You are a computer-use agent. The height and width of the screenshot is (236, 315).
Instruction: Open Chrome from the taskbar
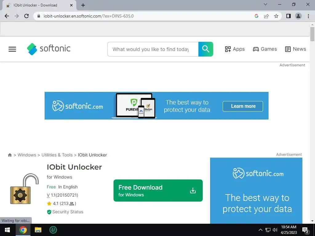tap(23, 230)
